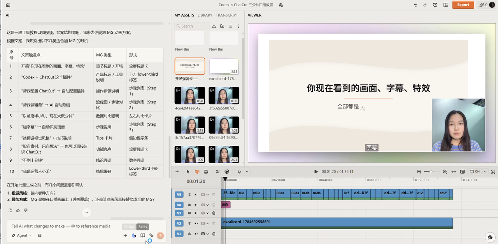Hide the V5 track with eye icon

189,195
